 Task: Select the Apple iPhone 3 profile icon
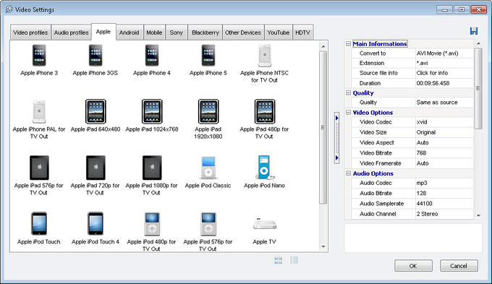(x=39, y=56)
